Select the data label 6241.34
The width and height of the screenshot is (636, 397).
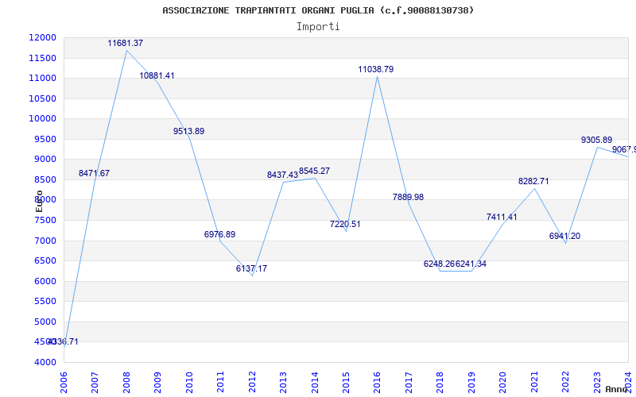(x=471, y=264)
